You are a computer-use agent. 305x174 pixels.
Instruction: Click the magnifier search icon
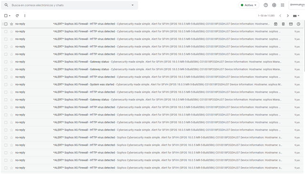tap(6, 5)
